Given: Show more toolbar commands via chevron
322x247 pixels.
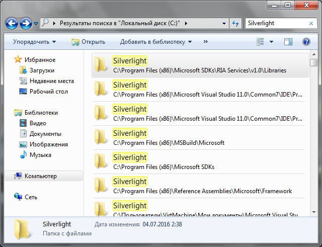Looking at the screenshot, I should (206, 42).
